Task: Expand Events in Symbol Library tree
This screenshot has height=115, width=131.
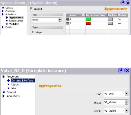Action: coord(3,27)
